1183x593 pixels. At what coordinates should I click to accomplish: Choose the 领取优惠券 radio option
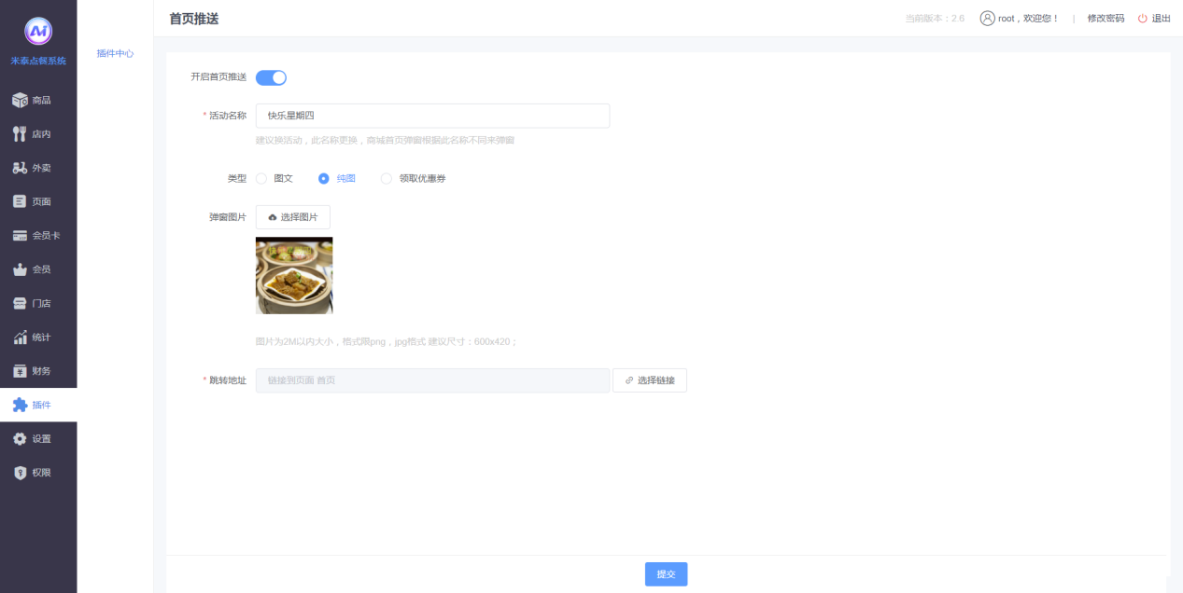[387, 178]
